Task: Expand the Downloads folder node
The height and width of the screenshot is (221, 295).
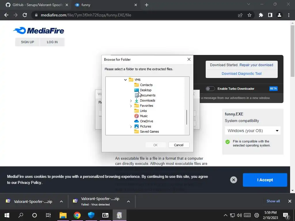Action: tap(131, 100)
